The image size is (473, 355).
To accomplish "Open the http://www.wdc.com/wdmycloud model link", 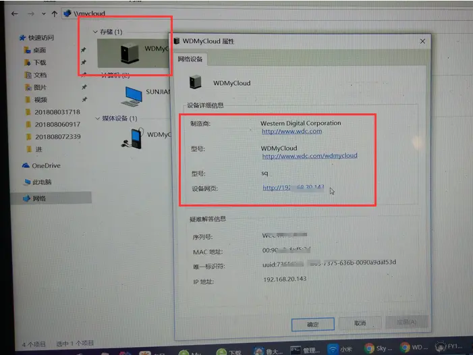I will click(x=310, y=156).
